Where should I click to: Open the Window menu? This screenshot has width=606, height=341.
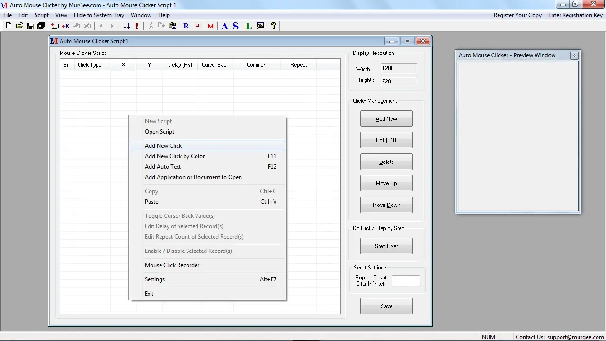pos(141,15)
